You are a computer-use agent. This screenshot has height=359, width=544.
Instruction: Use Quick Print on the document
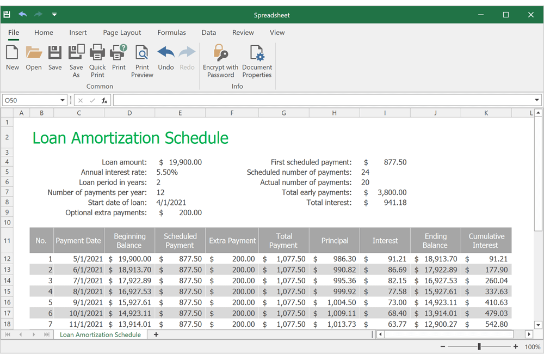(97, 57)
